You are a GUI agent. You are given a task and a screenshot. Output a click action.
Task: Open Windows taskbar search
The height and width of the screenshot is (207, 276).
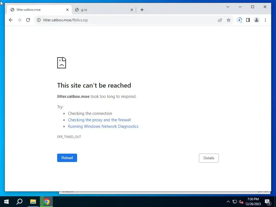point(19,202)
